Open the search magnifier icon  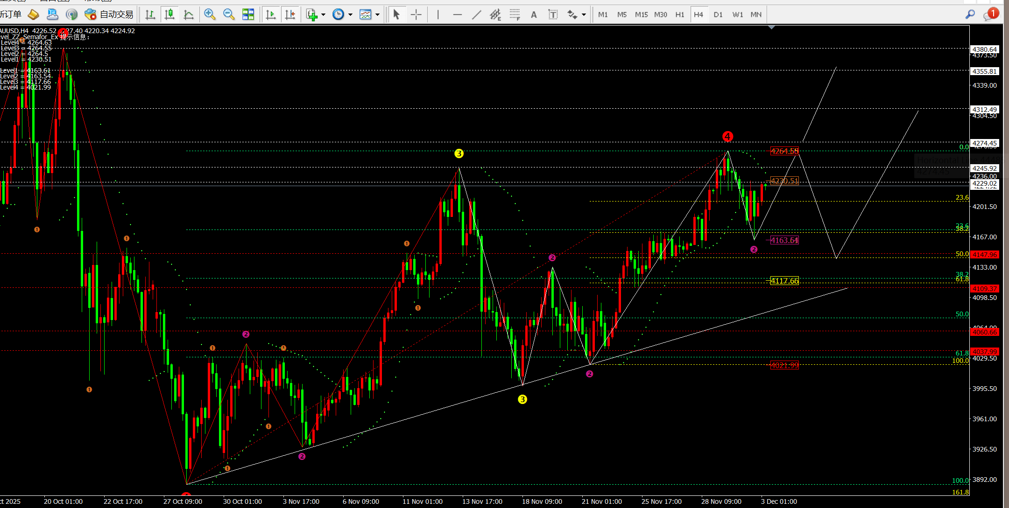coord(970,14)
